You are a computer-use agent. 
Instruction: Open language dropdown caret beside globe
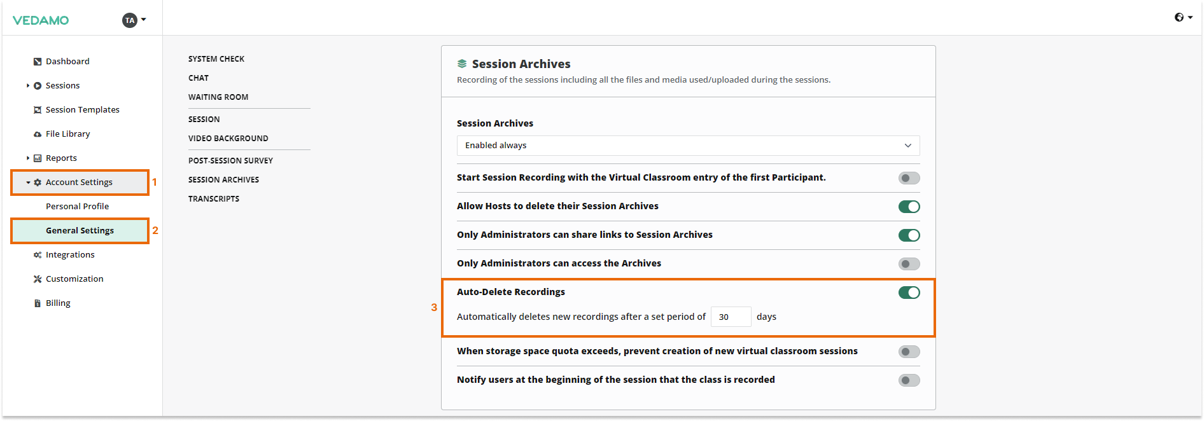[1190, 18]
